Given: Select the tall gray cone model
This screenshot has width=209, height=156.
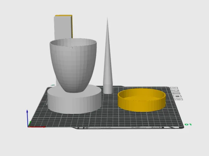Looking at the screenshot, I should (108, 56).
